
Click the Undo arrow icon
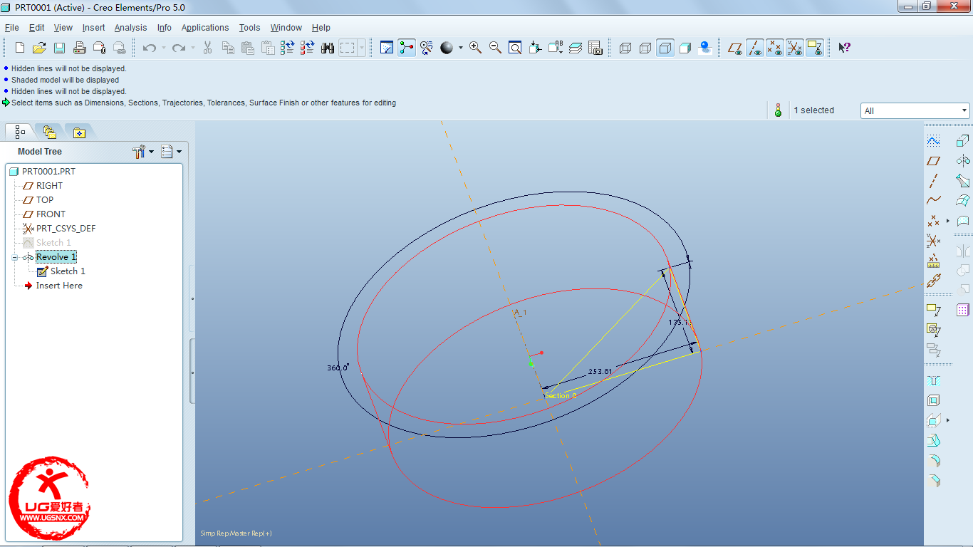tap(150, 48)
